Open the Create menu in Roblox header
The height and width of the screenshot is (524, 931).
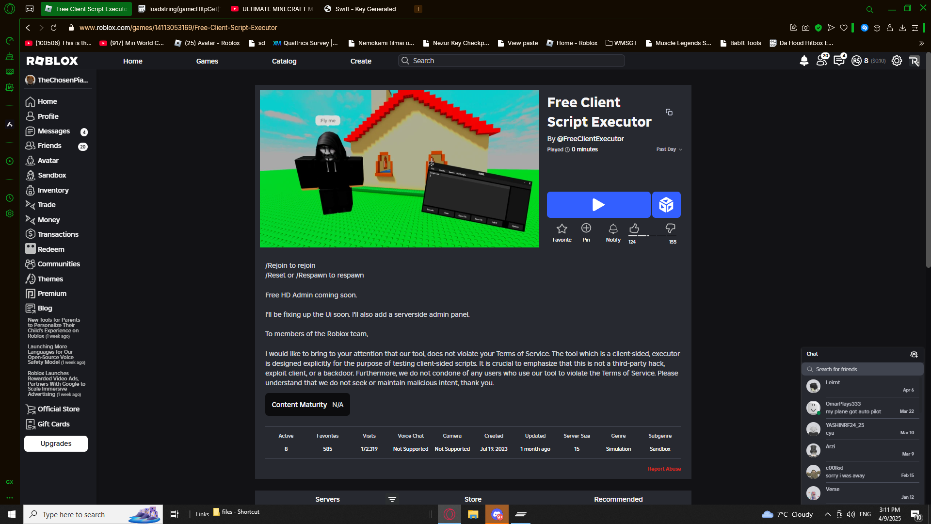[361, 61]
